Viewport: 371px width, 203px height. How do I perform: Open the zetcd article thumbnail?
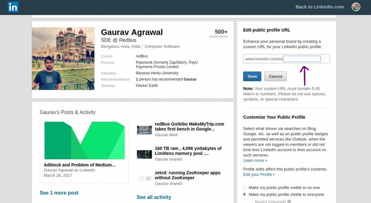(144, 179)
